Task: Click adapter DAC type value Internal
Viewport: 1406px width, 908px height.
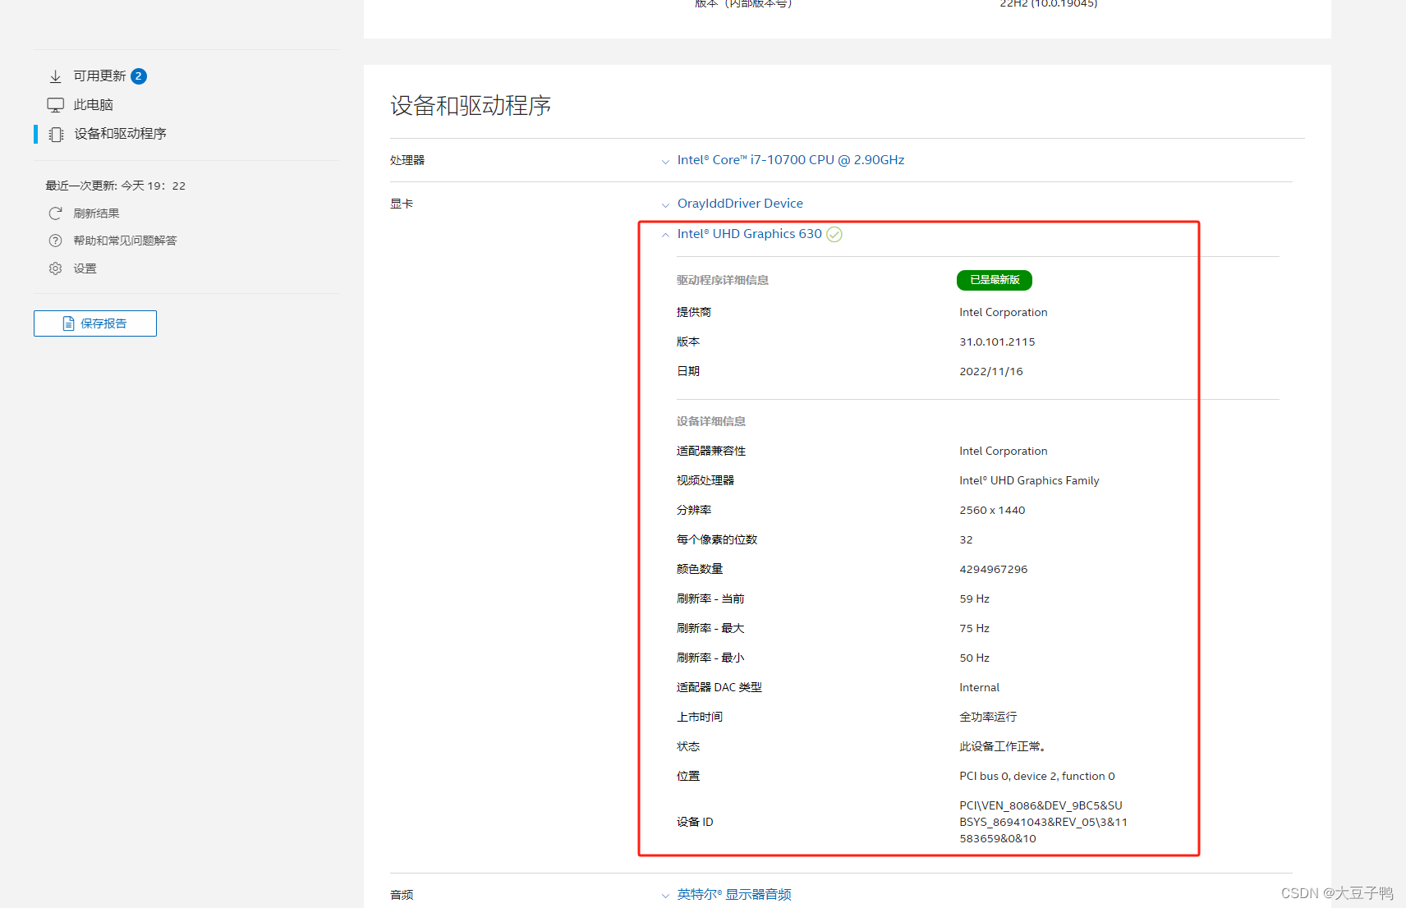Action: click(x=979, y=688)
